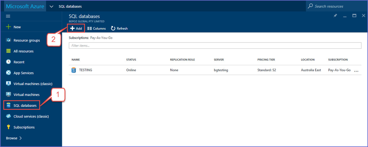Click the Subscriptions key icon
368x147 pixels.
(9, 127)
